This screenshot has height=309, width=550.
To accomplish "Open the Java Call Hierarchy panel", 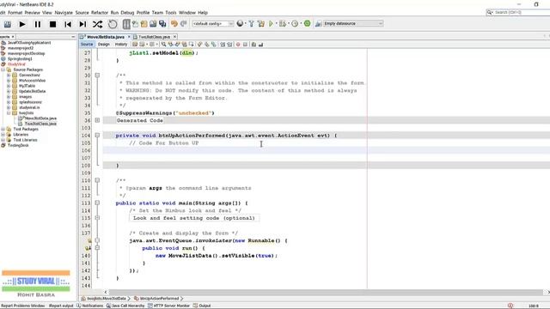I will click(125, 306).
